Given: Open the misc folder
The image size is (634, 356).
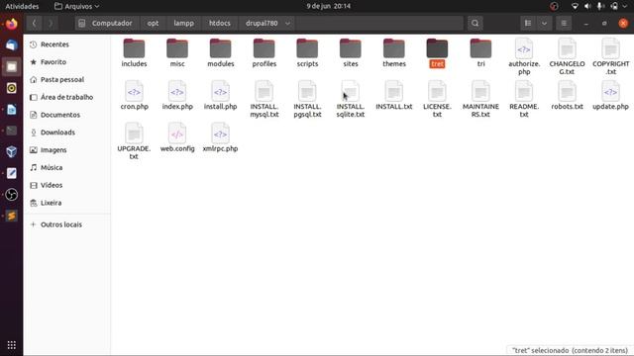Looking at the screenshot, I should tap(177, 52).
